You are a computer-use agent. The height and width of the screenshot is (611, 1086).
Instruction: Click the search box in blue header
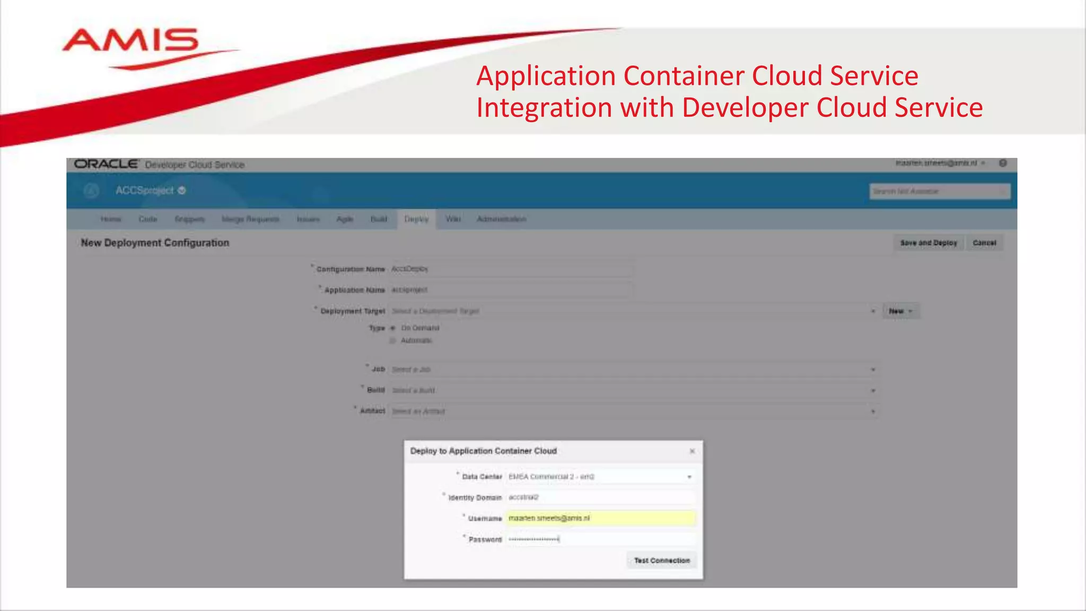pos(940,191)
